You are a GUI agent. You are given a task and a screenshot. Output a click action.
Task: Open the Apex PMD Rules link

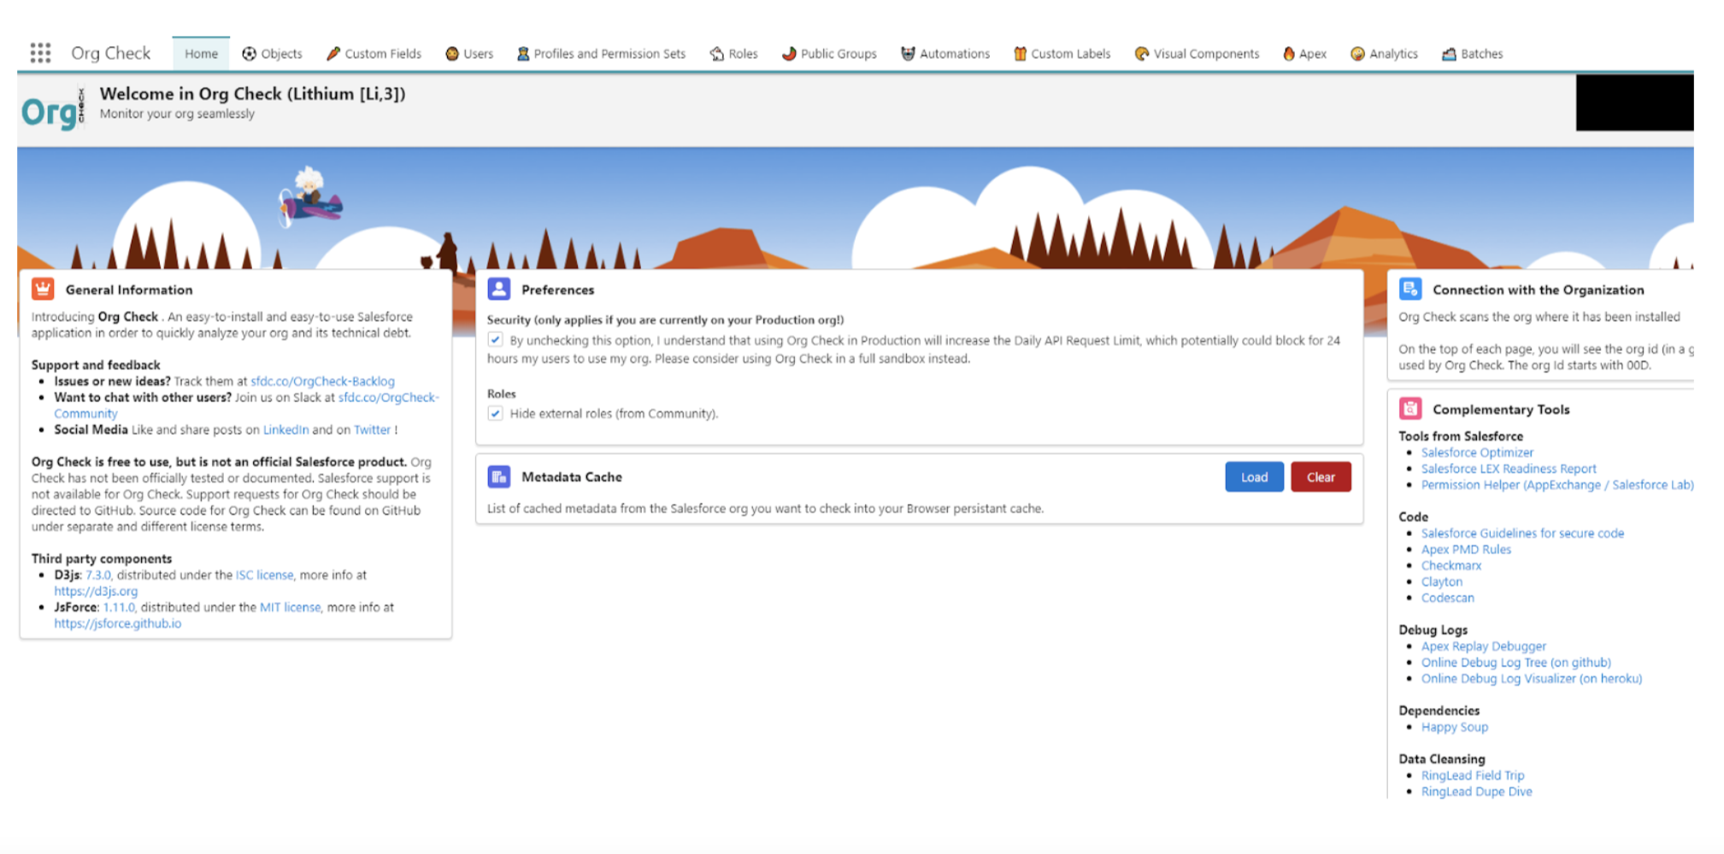point(1466,549)
